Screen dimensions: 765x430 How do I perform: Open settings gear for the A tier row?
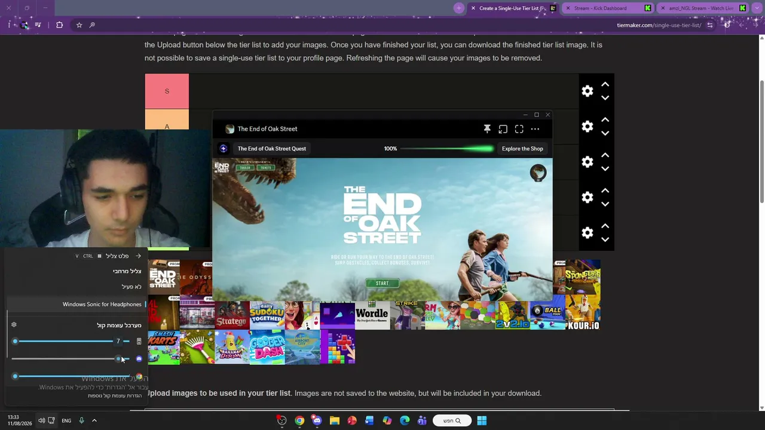pyautogui.click(x=587, y=126)
